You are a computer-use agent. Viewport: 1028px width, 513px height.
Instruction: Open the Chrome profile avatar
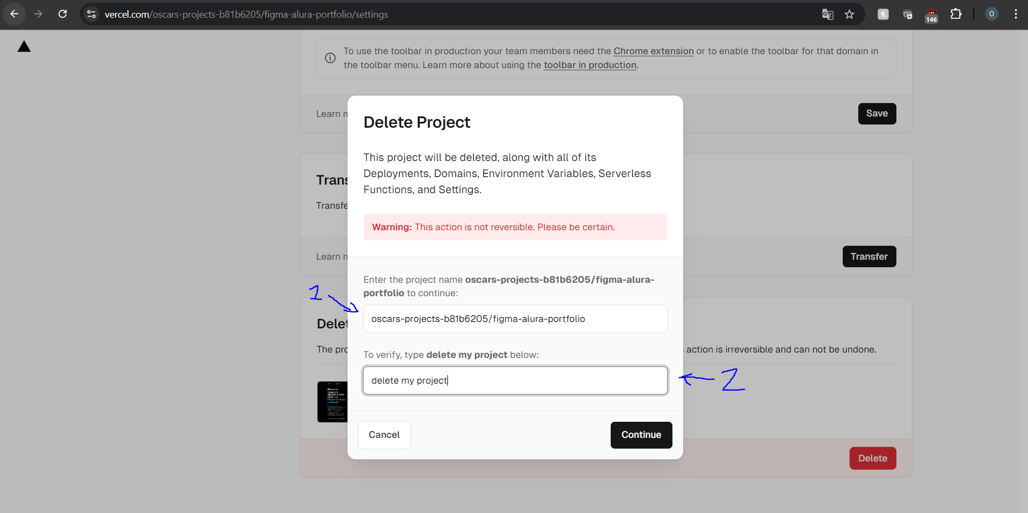coord(991,14)
